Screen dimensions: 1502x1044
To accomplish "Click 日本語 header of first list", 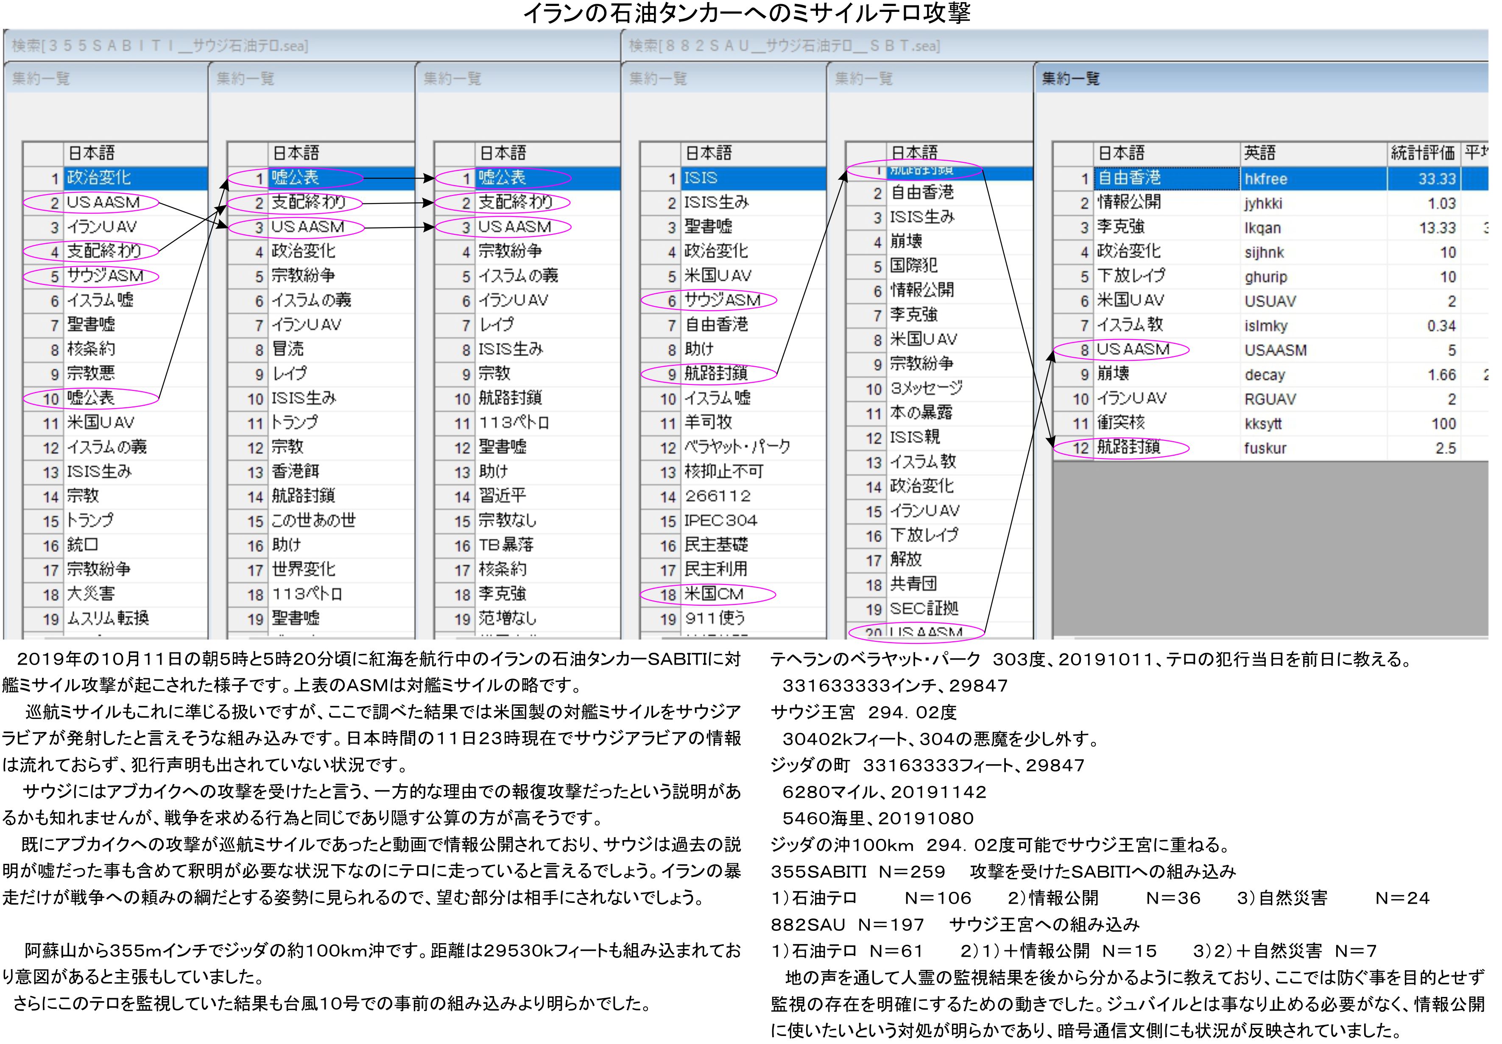I will tap(91, 153).
